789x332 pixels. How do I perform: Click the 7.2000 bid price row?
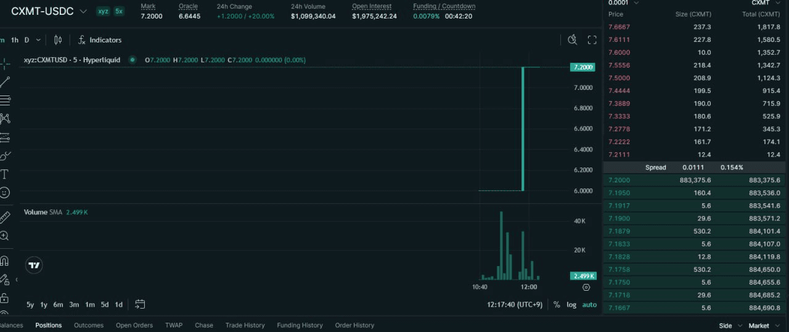pos(694,180)
